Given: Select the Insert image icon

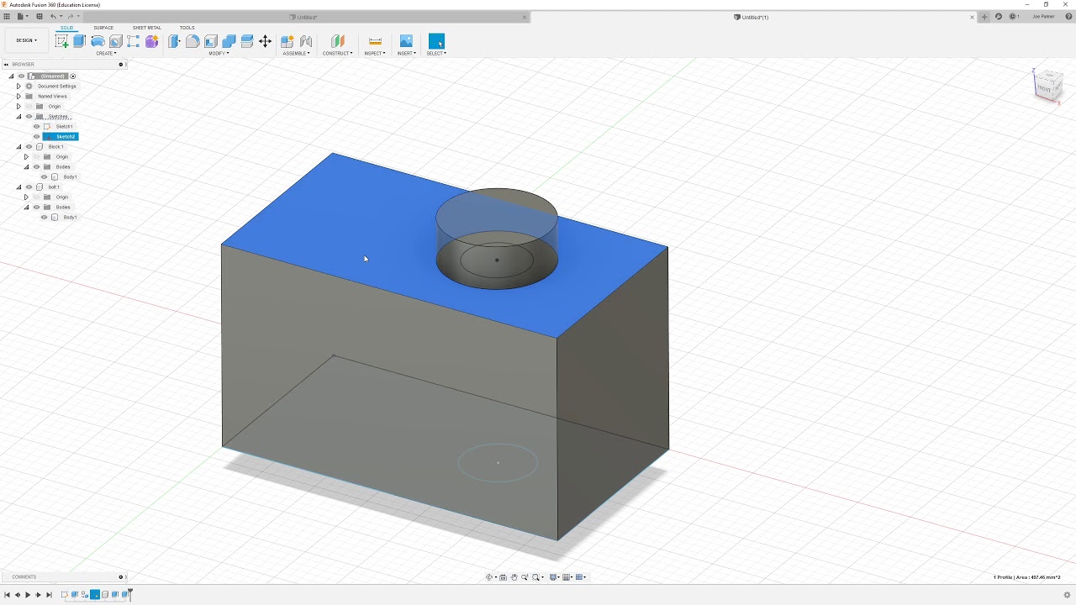Looking at the screenshot, I should click(x=406, y=41).
